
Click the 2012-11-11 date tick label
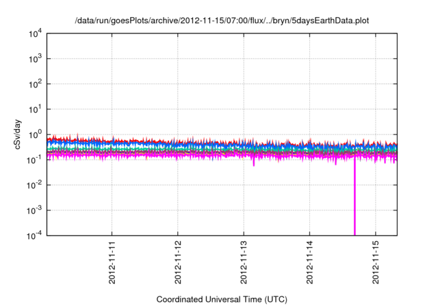click(112, 262)
